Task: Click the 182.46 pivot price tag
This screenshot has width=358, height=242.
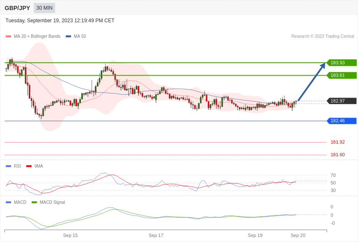Action: pos(342,121)
